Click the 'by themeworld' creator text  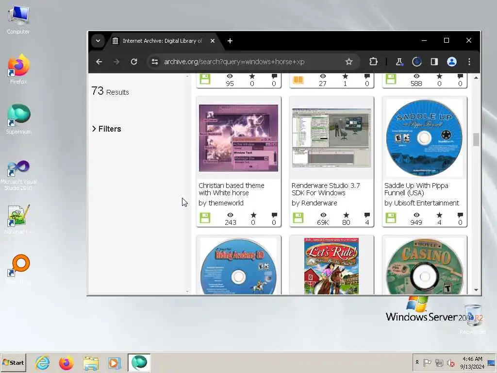[221, 203]
